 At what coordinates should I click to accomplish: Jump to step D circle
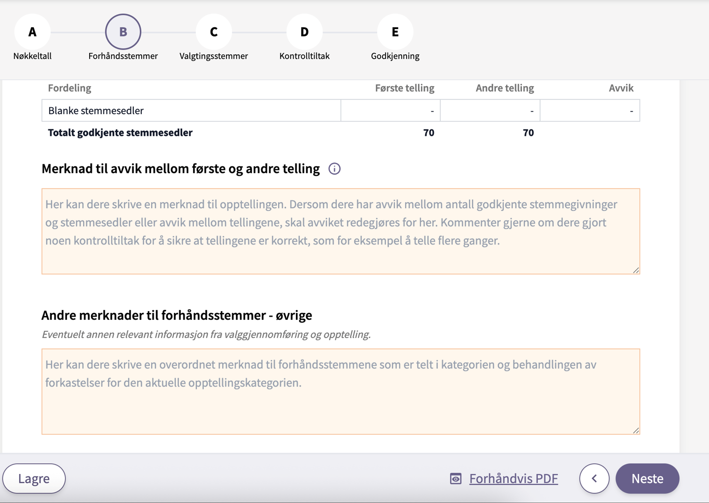point(304,32)
